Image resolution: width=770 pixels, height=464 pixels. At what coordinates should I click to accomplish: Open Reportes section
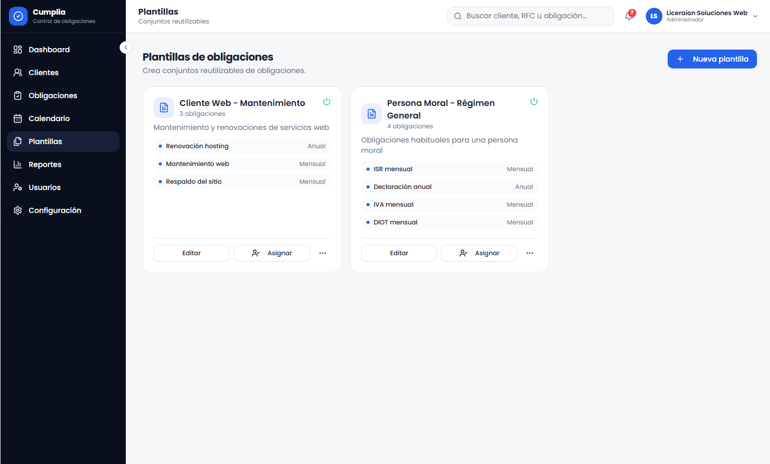point(63,164)
